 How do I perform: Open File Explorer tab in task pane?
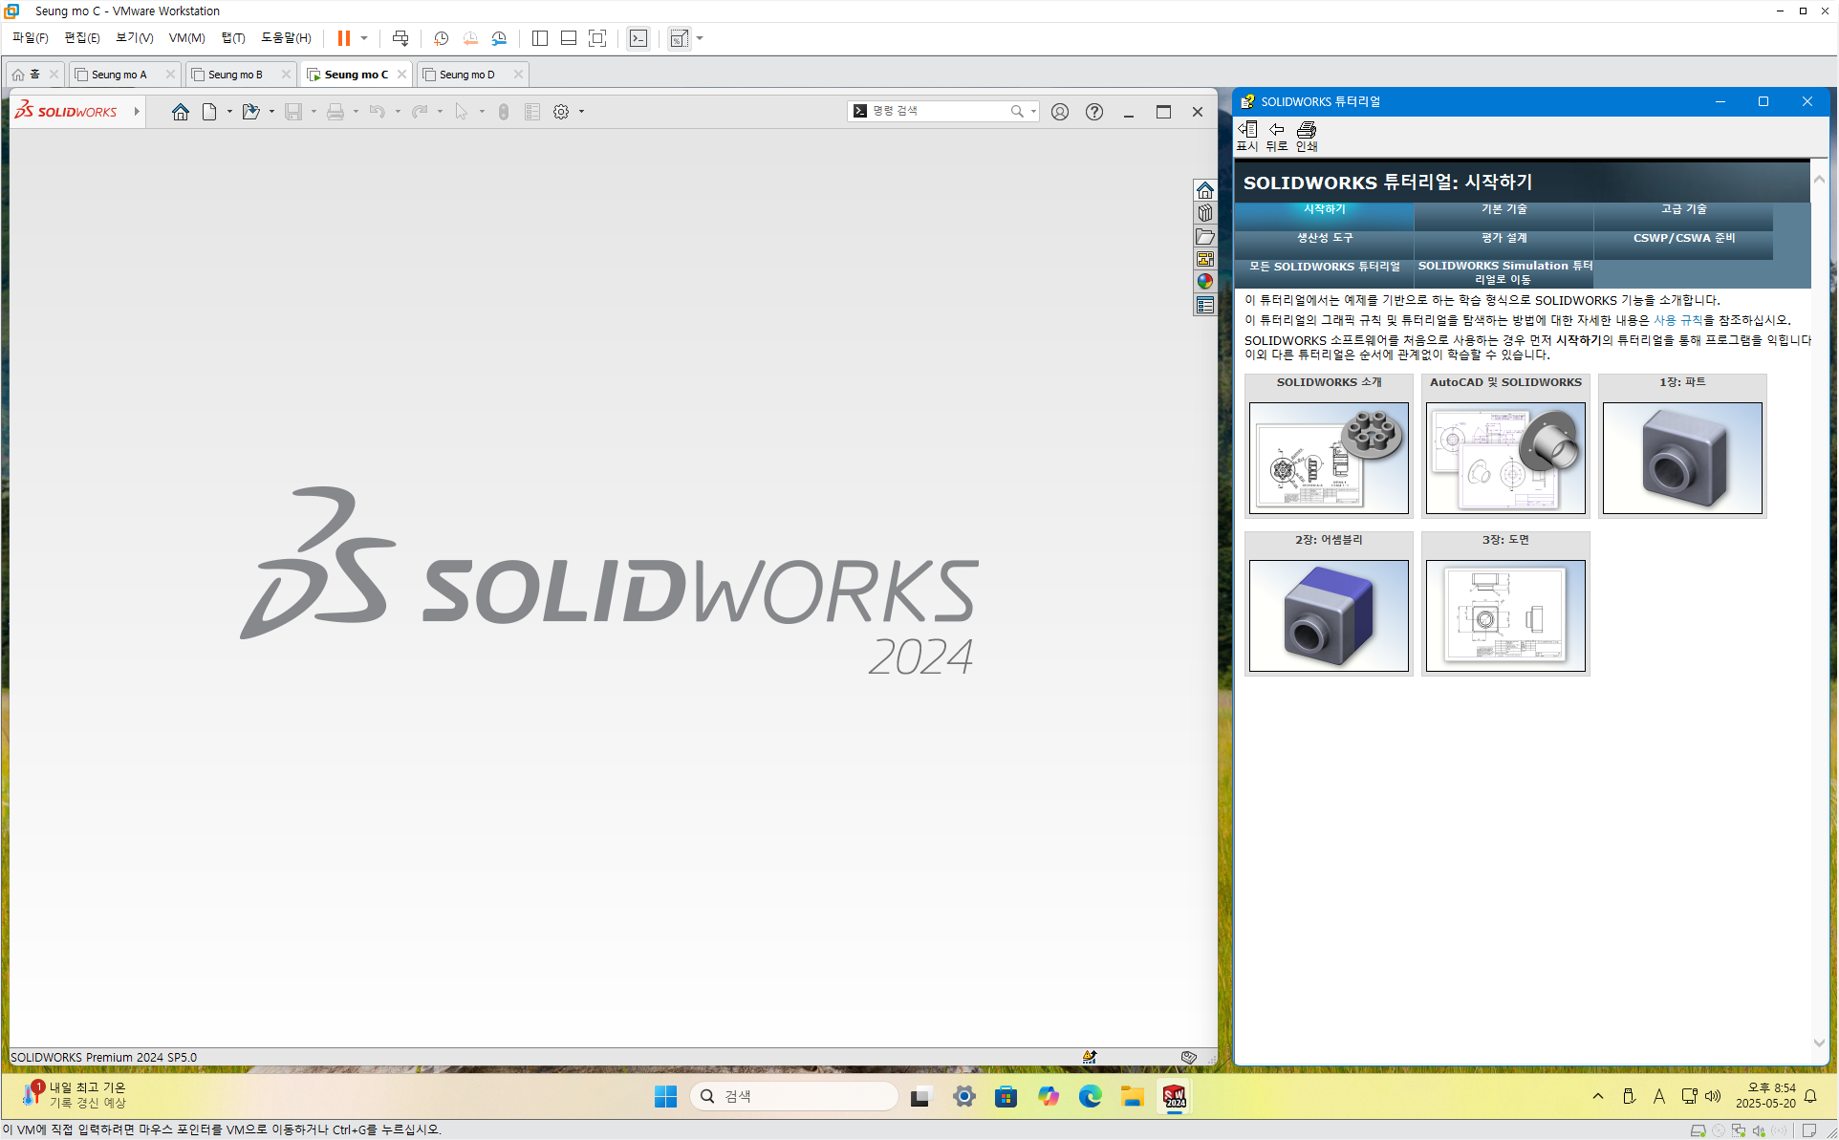coord(1205,236)
